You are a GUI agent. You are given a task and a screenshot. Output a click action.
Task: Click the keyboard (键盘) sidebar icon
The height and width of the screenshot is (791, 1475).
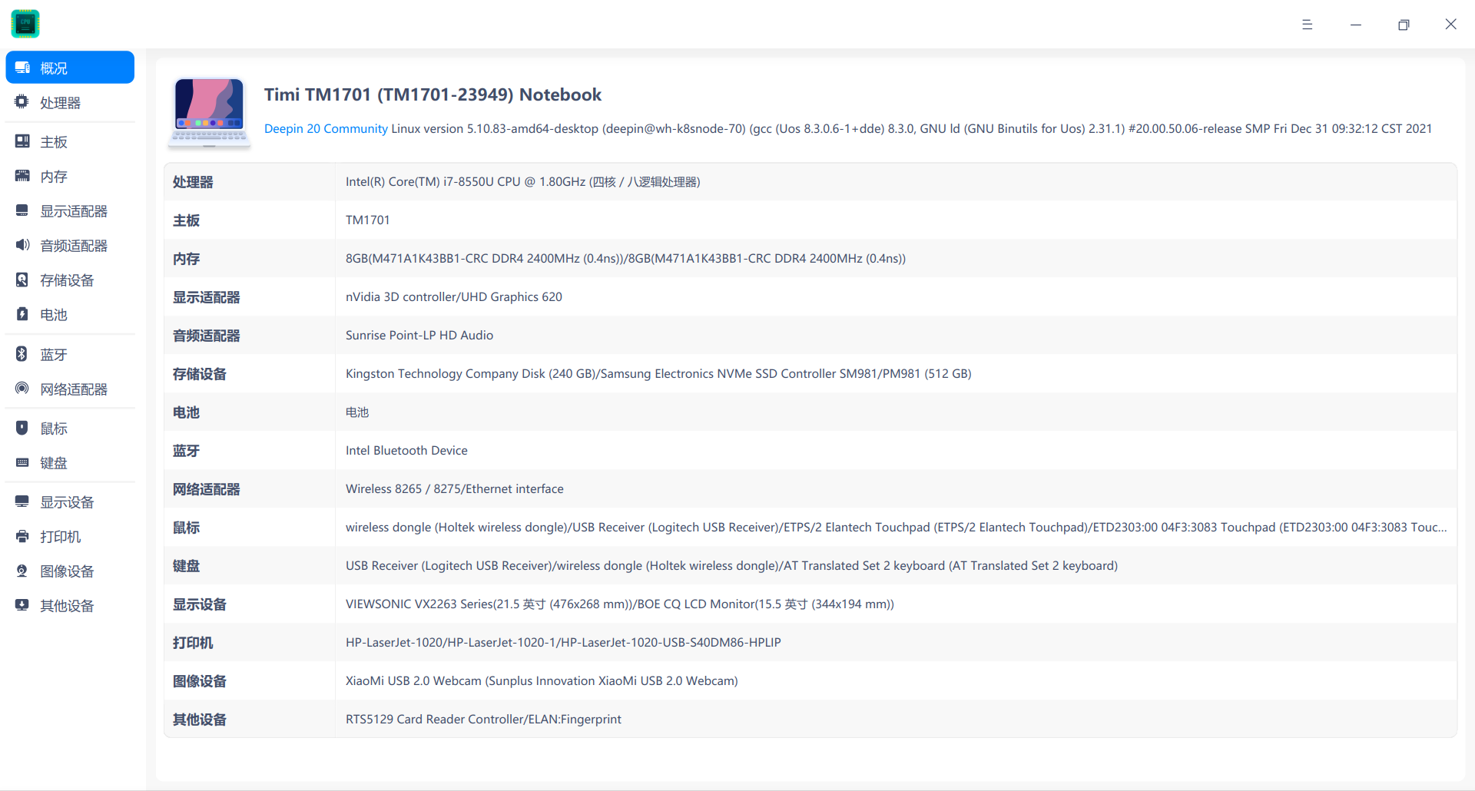click(22, 462)
